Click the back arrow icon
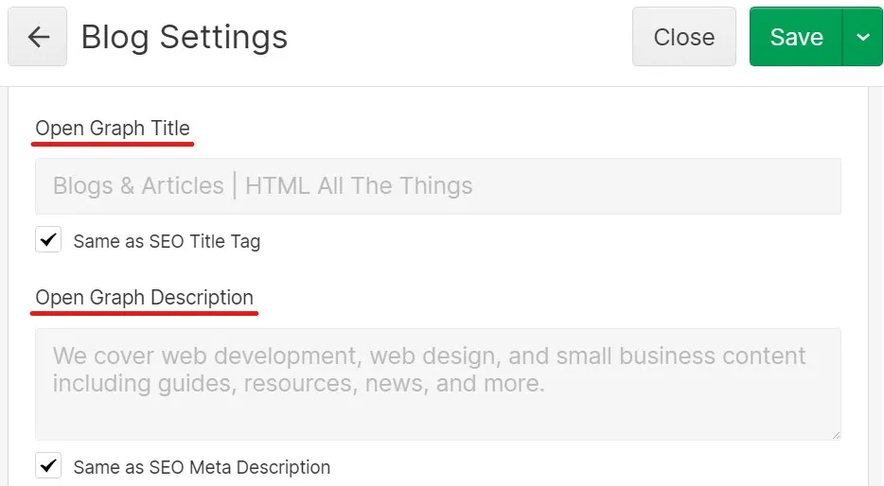Screen dimensions: 884x486 click(38, 38)
